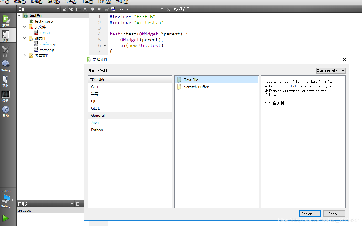Switch to Debug mode in sidebar

[x=6, y=66]
